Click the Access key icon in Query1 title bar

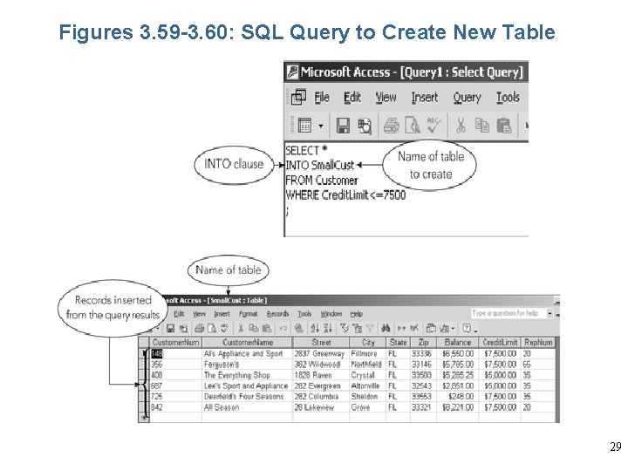tap(292, 72)
